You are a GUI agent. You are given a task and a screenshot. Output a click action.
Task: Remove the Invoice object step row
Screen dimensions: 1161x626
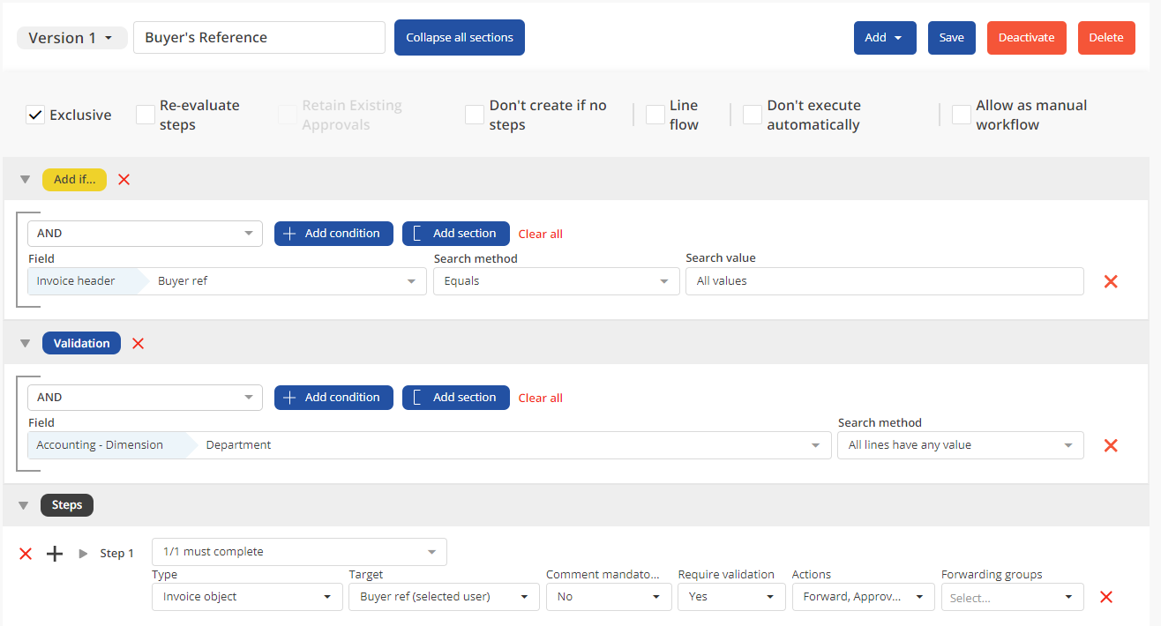pos(1105,597)
